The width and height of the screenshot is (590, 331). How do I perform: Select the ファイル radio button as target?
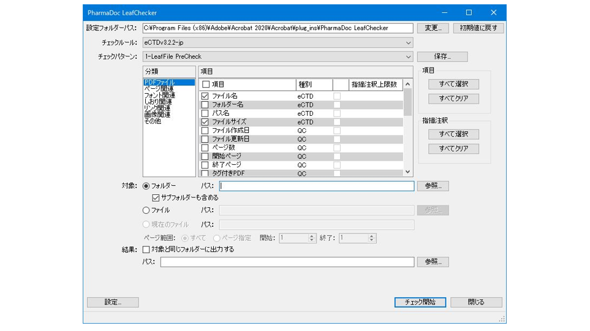pyautogui.click(x=146, y=210)
